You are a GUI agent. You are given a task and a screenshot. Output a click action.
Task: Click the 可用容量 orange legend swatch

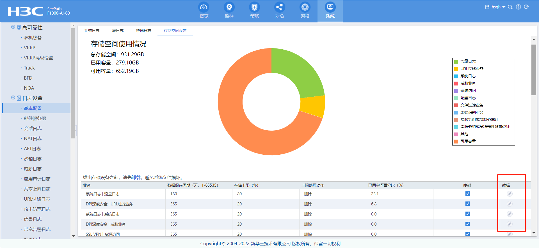[x=456, y=142]
